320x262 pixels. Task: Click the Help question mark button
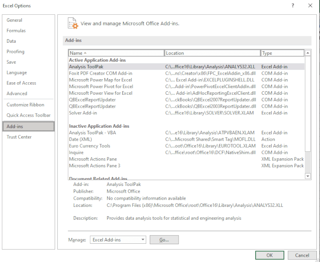point(292,5)
